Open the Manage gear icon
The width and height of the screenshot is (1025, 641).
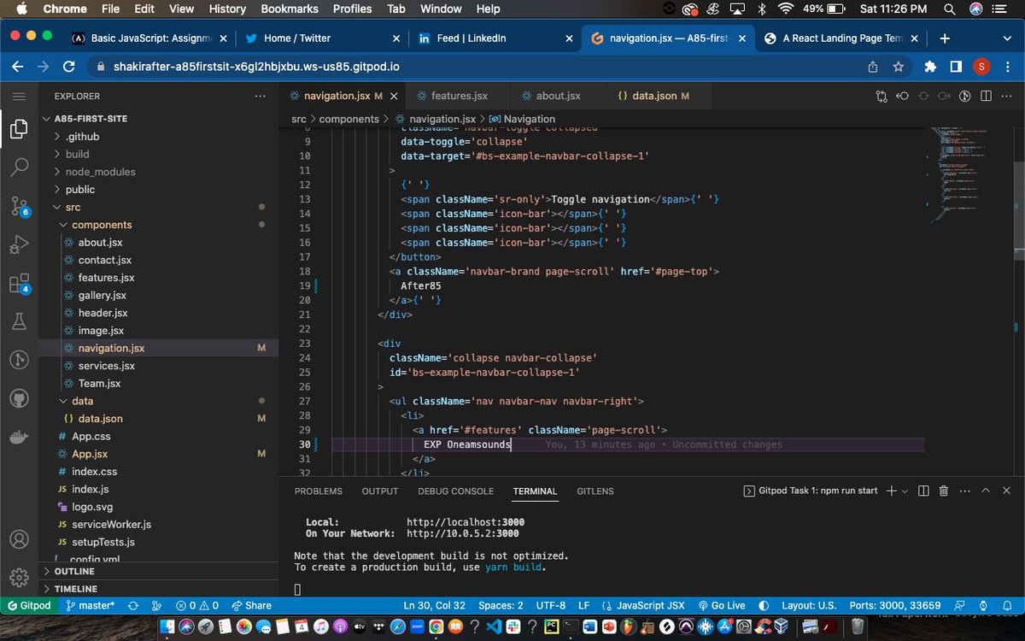click(19, 578)
